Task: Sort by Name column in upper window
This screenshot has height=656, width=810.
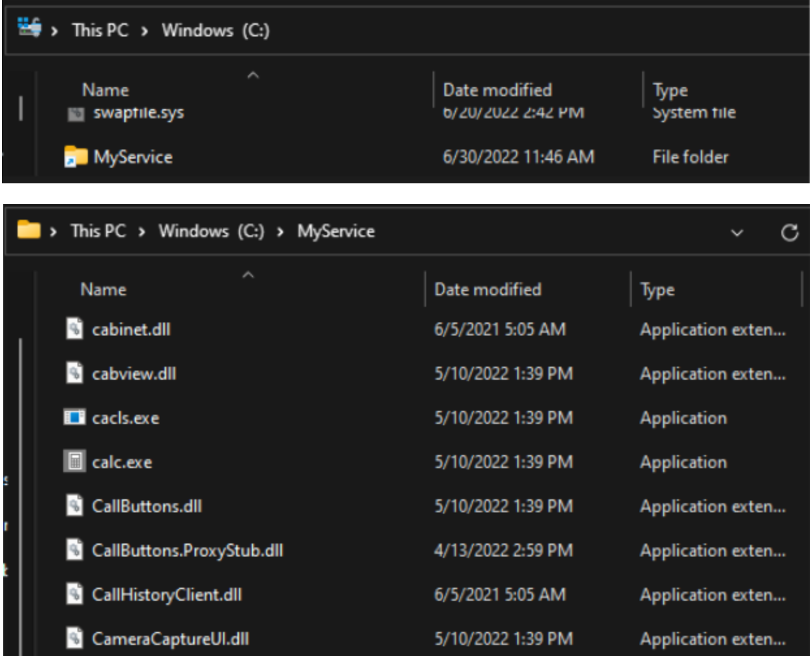Action: coord(105,90)
